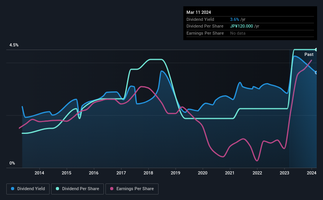Click the JP¥120.000 dividend per share value
323x200 pixels.
(x=242, y=26)
